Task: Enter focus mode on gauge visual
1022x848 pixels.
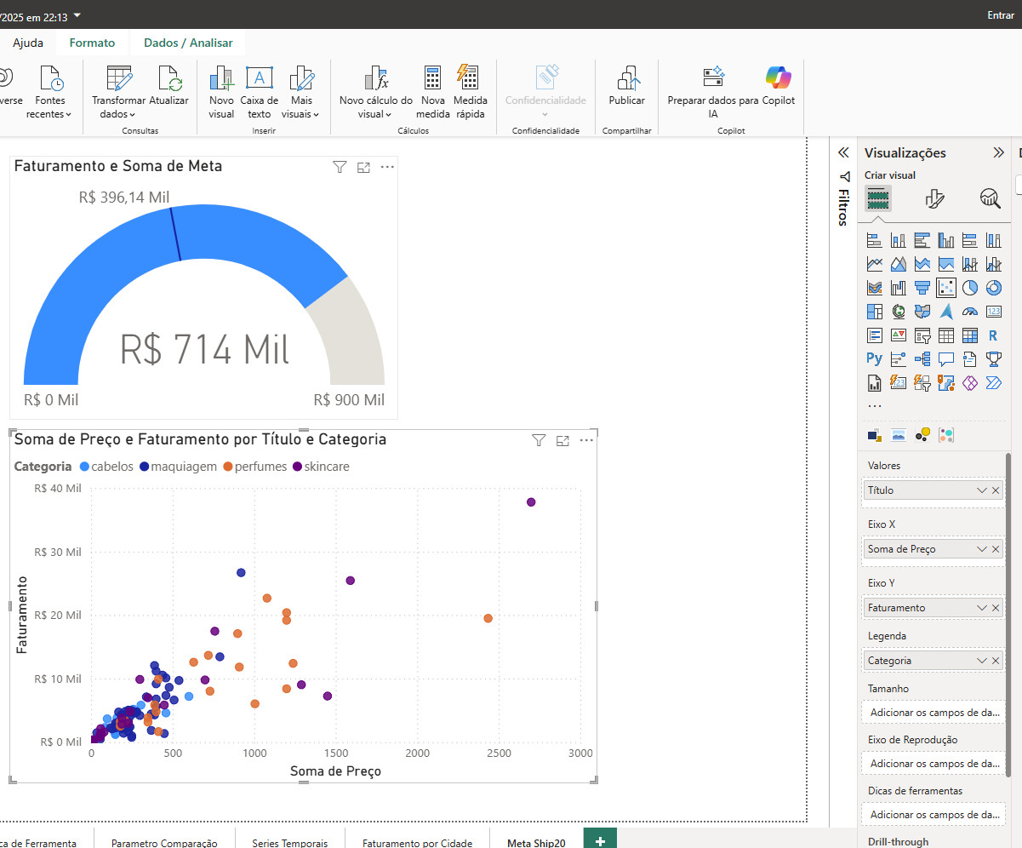Action: point(363,167)
